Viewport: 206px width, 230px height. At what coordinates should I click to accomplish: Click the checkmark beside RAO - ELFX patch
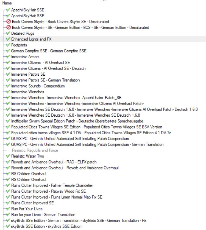8,162
